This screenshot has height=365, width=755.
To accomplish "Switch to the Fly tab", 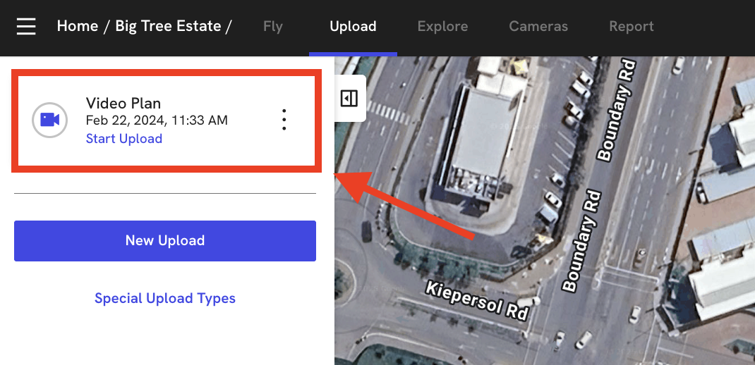I will pyautogui.click(x=272, y=27).
